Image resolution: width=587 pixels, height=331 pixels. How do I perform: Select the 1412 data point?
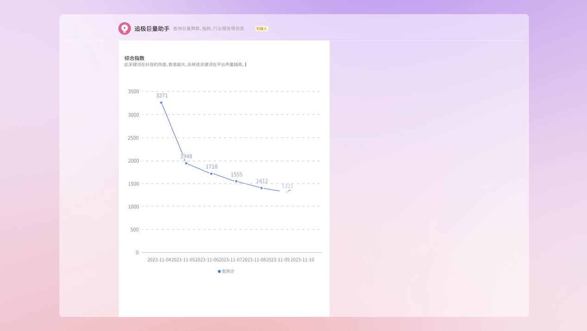point(262,188)
